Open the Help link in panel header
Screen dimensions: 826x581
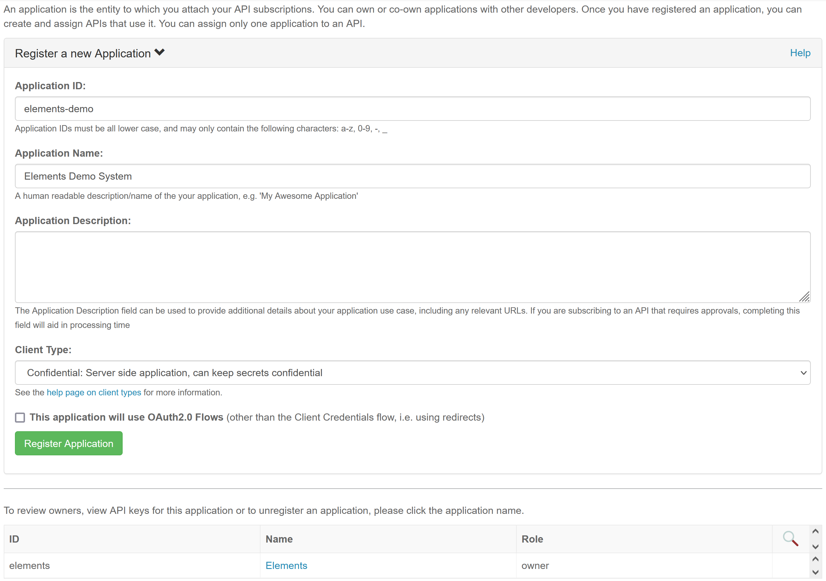pyautogui.click(x=800, y=53)
